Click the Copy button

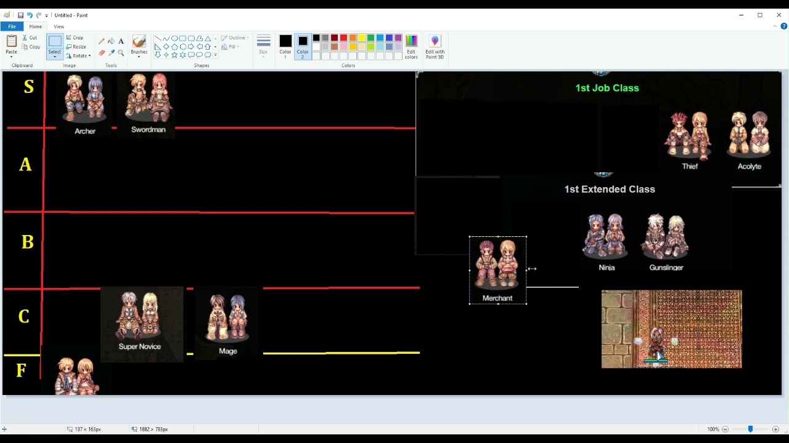pyautogui.click(x=31, y=47)
